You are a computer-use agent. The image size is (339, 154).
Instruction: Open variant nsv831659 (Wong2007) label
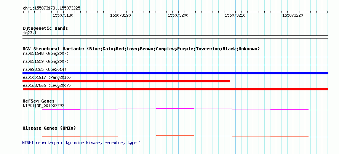click(x=46, y=62)
